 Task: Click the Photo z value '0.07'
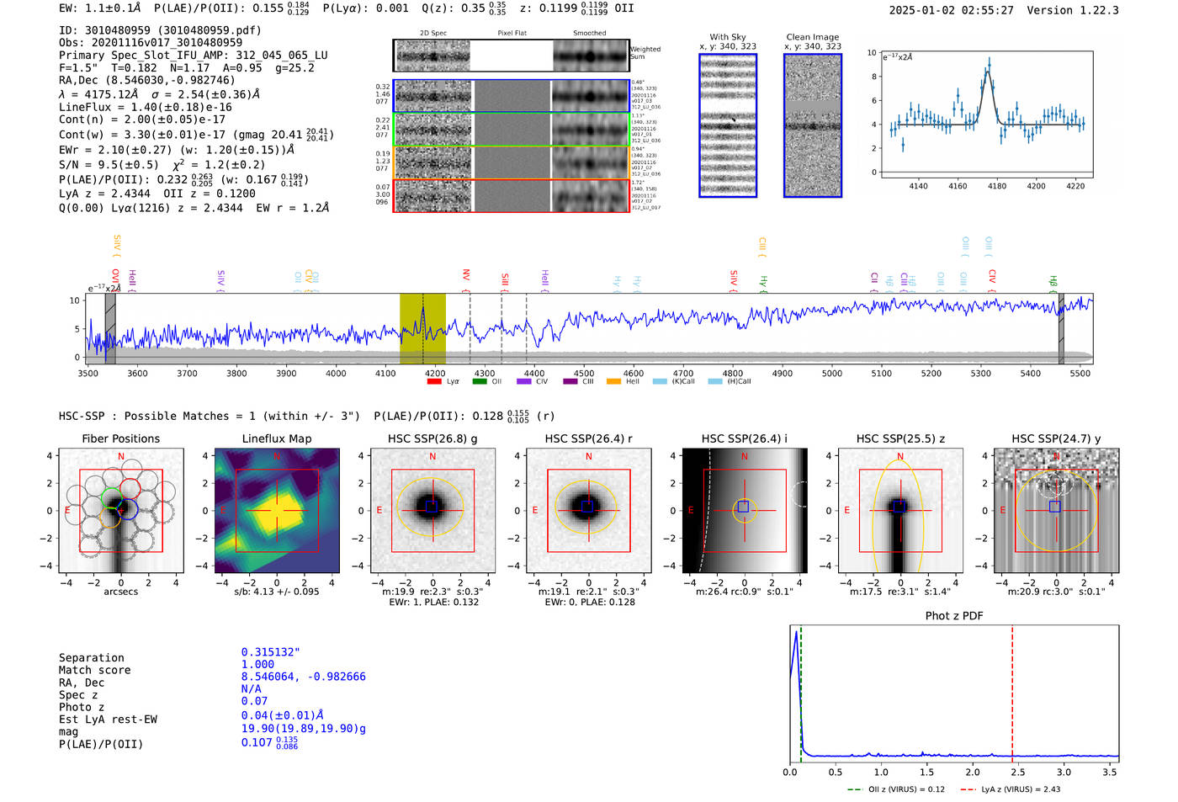(x=255, y=701)
